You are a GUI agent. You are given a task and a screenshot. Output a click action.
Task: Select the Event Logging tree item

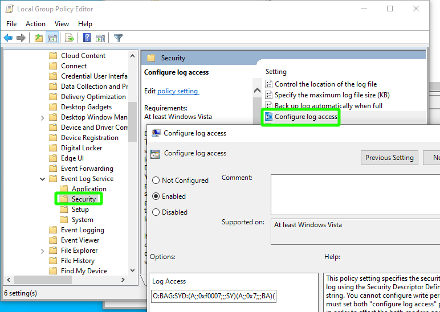click(83, 230)
